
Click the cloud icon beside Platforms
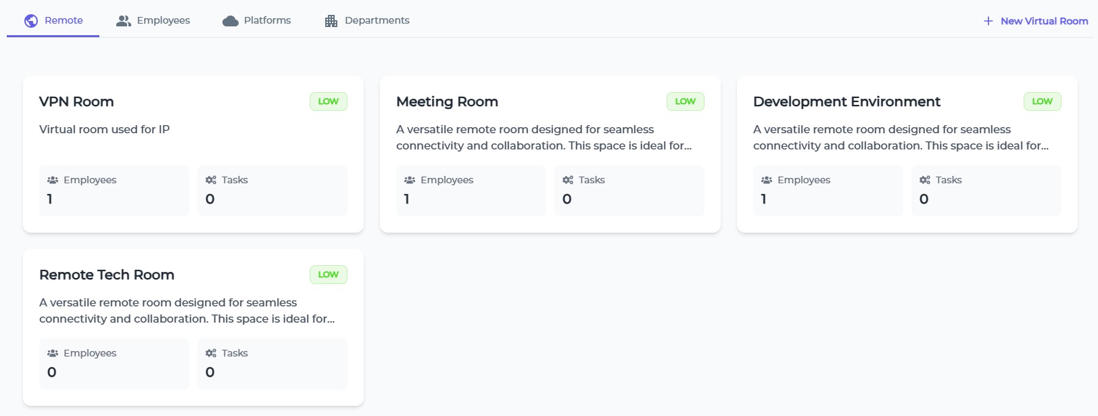coord(231,21)
